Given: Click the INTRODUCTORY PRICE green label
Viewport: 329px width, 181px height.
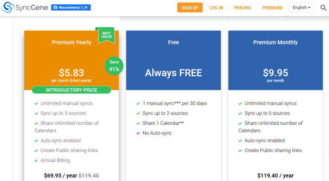Looking at the screenshot, I should pyautogui.click(x=72, y=90).
